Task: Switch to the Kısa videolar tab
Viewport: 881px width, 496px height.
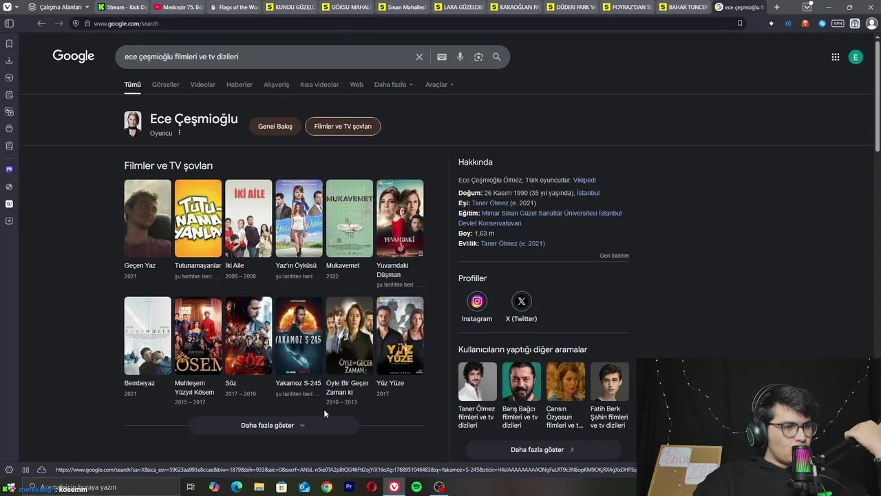Action: (319, 85)
